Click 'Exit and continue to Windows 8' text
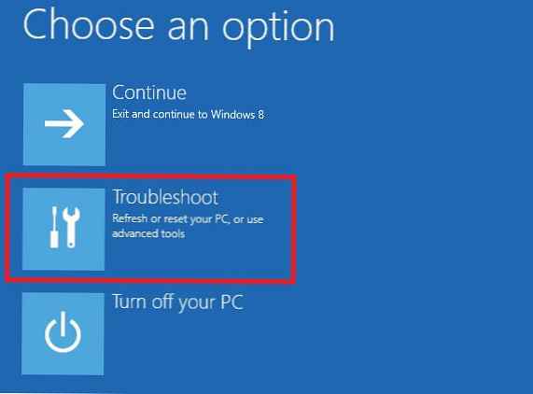The image size is (533, 394). tap(188, 114)
